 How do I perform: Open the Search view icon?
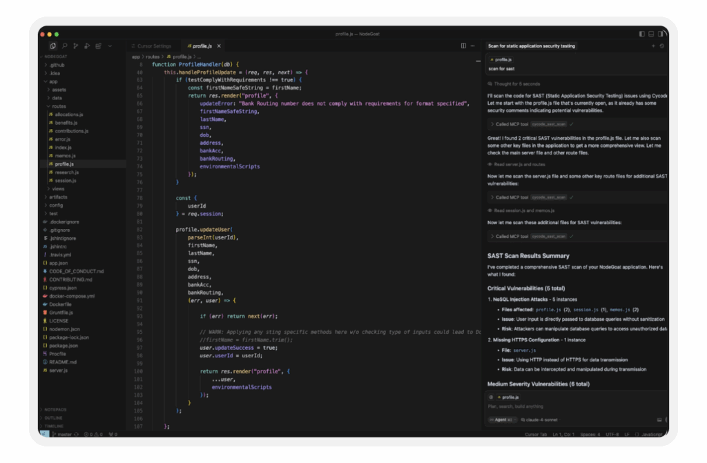tap(65, 46)
